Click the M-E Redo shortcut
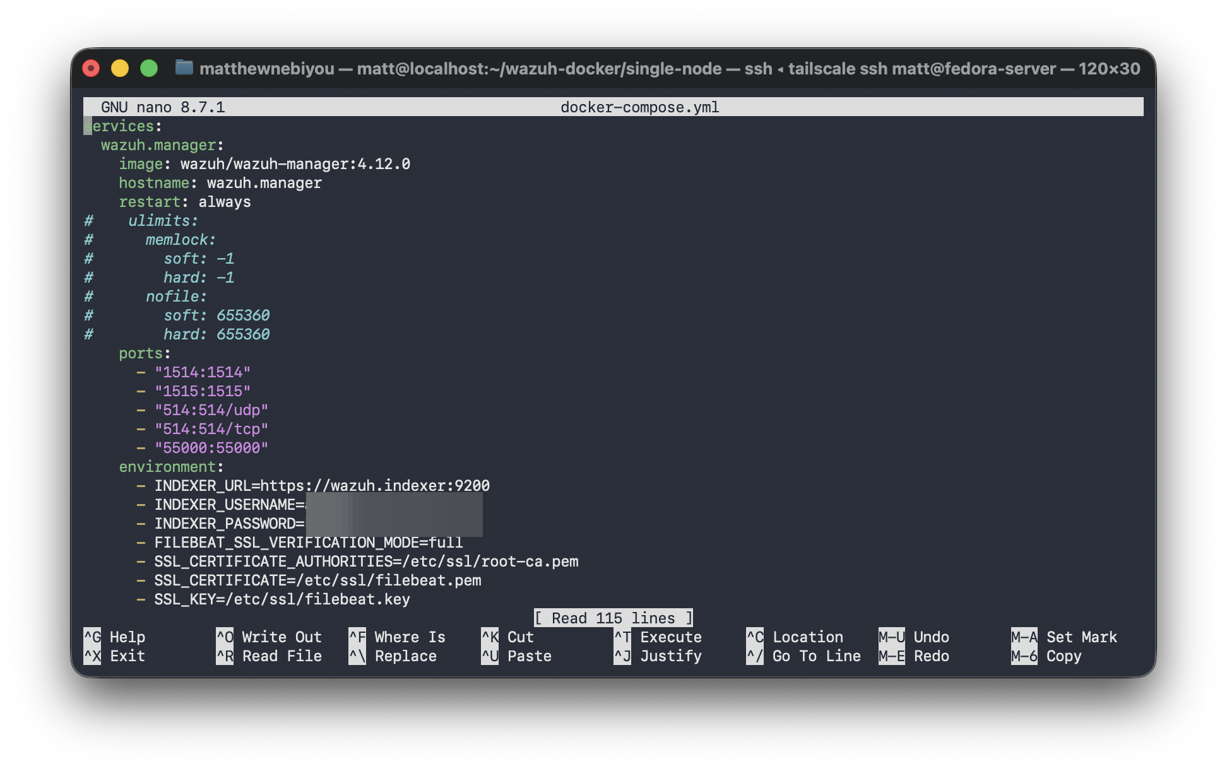This screenshot has height=771, width=1227. point(914,656)
